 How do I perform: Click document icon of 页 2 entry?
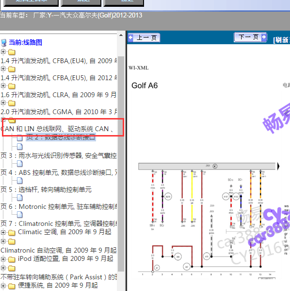[20, 137]
